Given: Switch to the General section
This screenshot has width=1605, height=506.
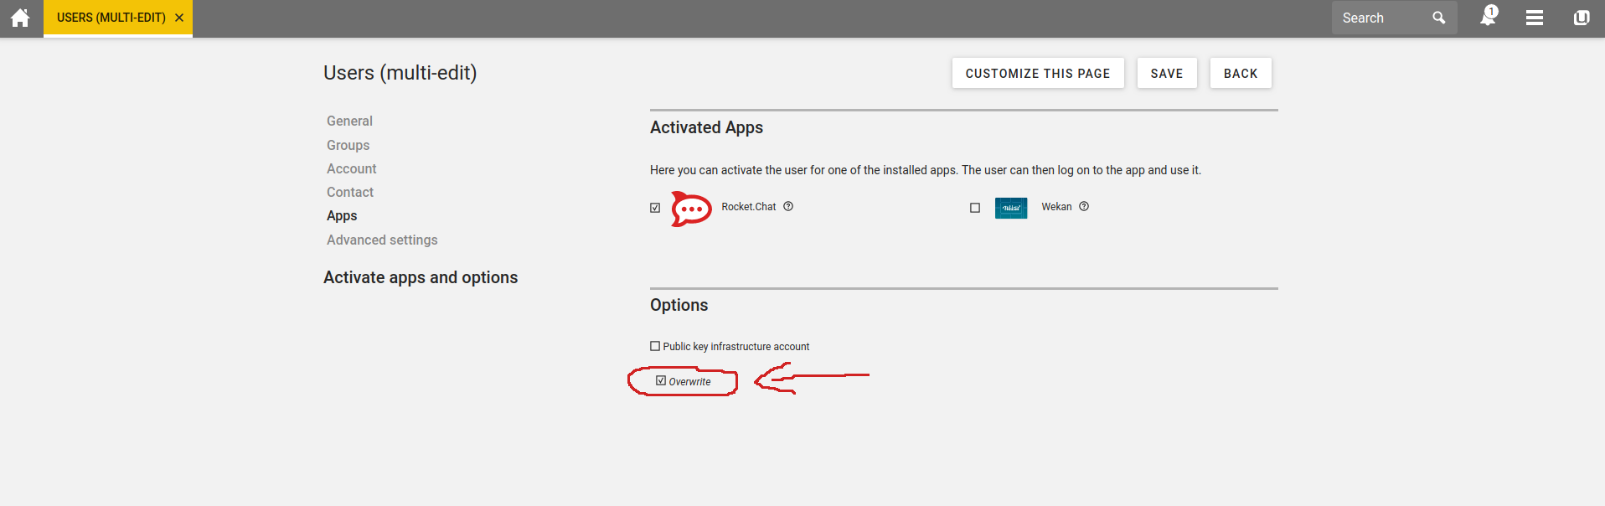Looking at the screenshot, I should [x=349, y=121].
